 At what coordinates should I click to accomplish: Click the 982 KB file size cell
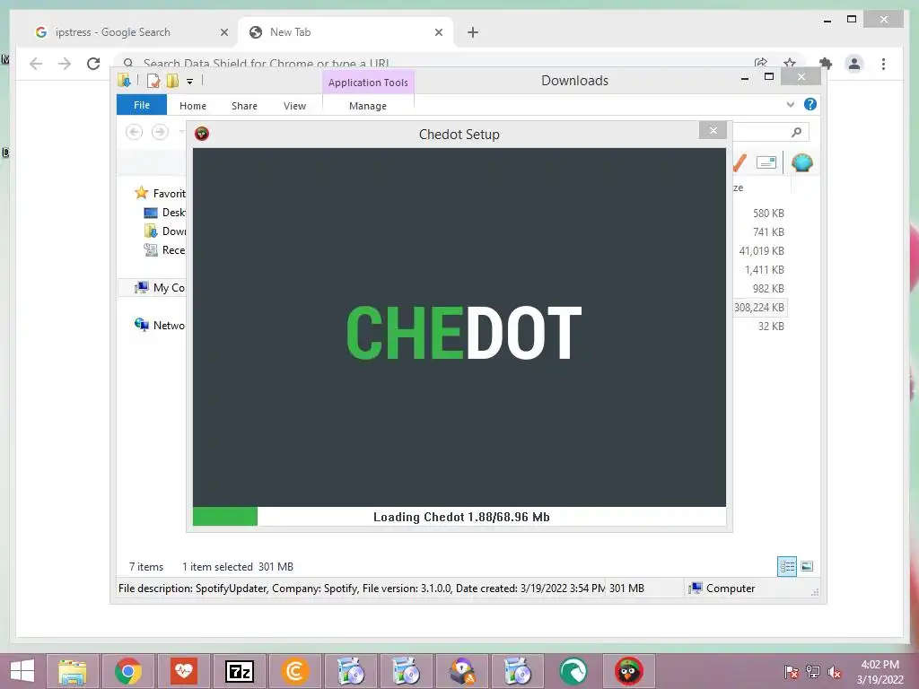tap(768, 288)
